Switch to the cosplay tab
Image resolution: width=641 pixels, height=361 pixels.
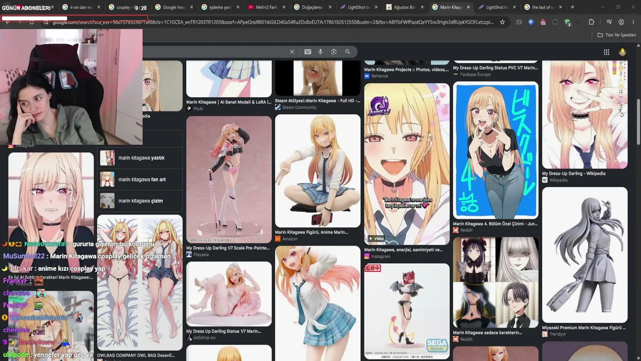(127, 8)
